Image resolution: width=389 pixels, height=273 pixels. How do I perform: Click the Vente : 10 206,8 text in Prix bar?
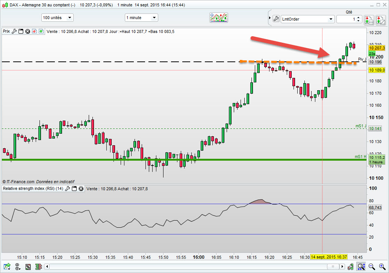coord(62,31)
